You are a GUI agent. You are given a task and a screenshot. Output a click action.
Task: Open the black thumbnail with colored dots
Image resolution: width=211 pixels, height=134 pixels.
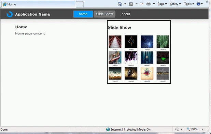click(x=131, y=42)
